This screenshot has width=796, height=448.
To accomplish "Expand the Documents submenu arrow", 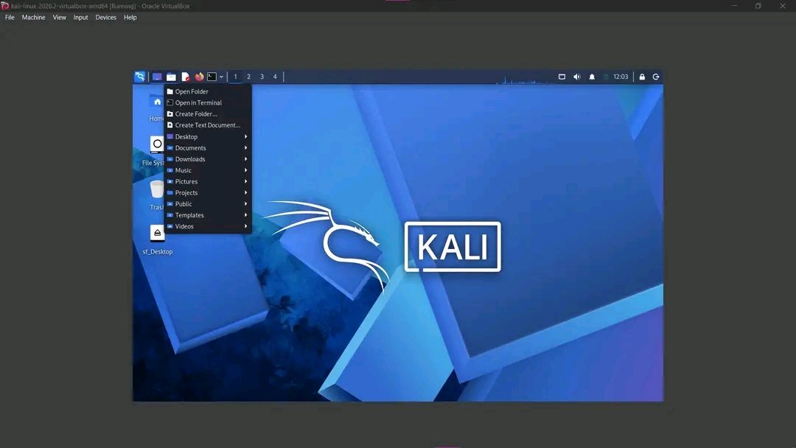I will pos(245,147).
